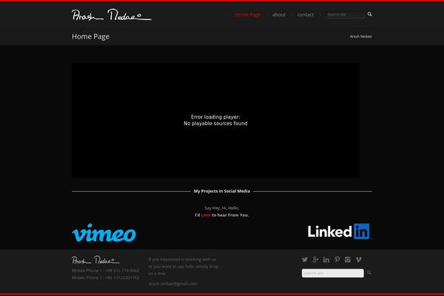Click the 'Home Page' page title
Viewport: 444px width, 296px height.
coord(90,36)
